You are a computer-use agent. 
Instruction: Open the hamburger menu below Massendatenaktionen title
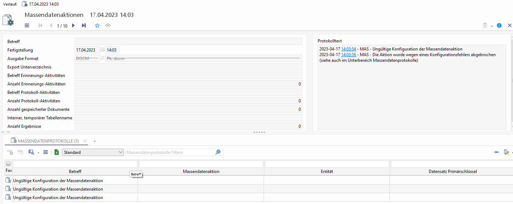[27, 25]
